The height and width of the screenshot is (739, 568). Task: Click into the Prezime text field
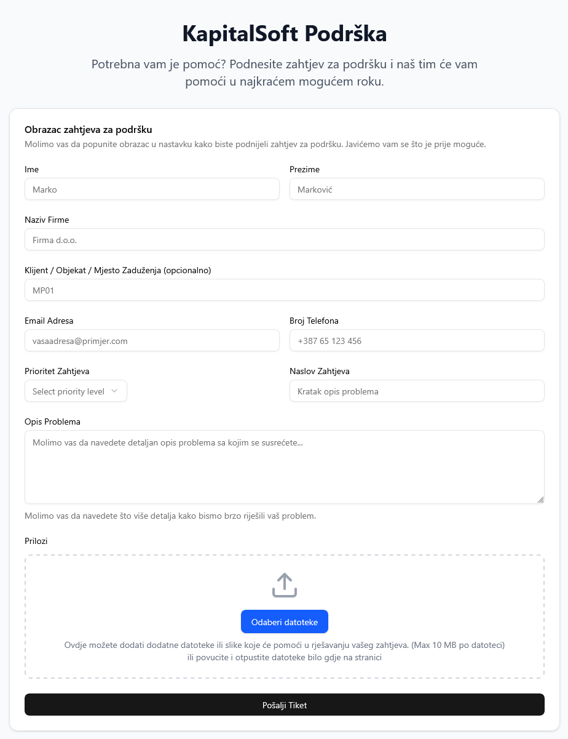pos(417,190)
